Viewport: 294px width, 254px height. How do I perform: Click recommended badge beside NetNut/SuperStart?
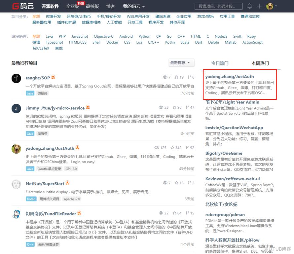(67, 183)
